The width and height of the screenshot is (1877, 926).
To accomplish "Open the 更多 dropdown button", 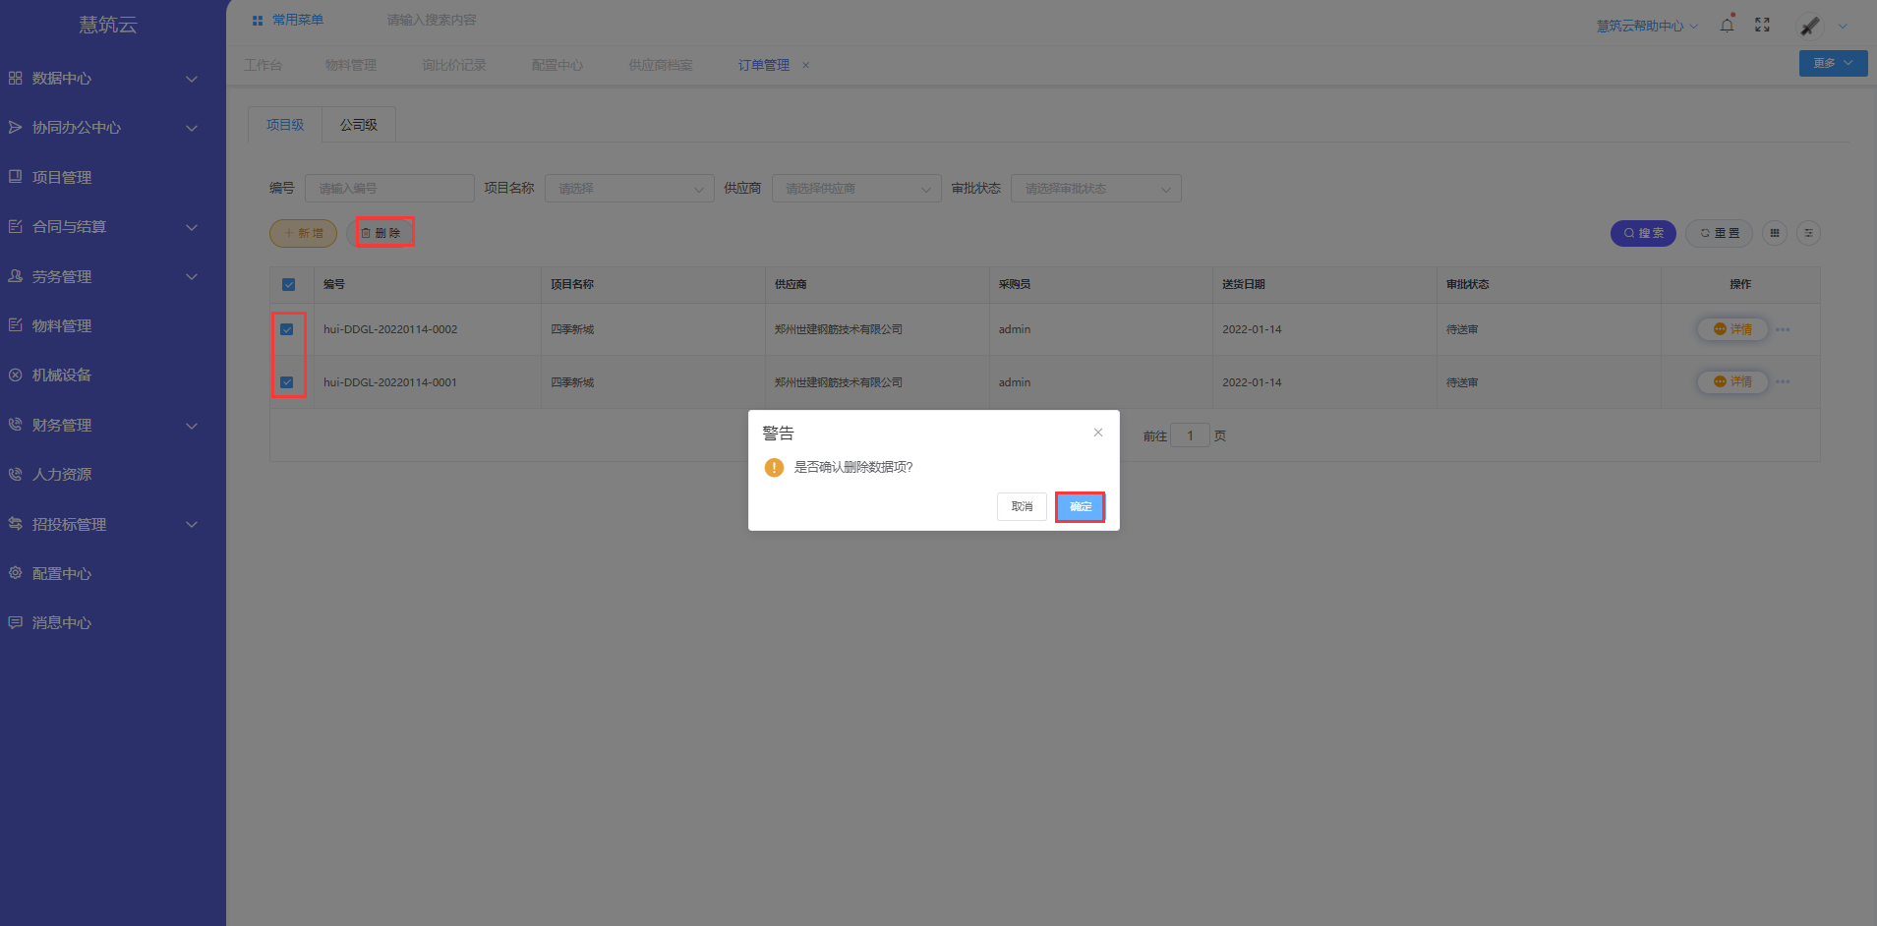I will pyautogui.click(x=1834, y=63).
